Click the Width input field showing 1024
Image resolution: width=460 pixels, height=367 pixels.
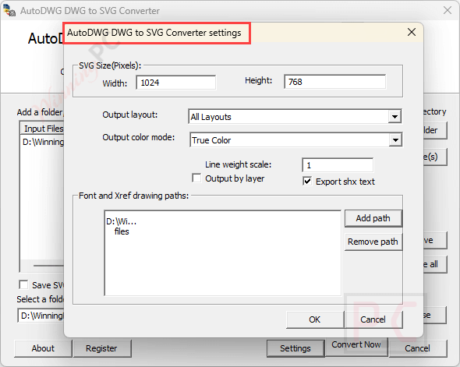click(176, 83)
